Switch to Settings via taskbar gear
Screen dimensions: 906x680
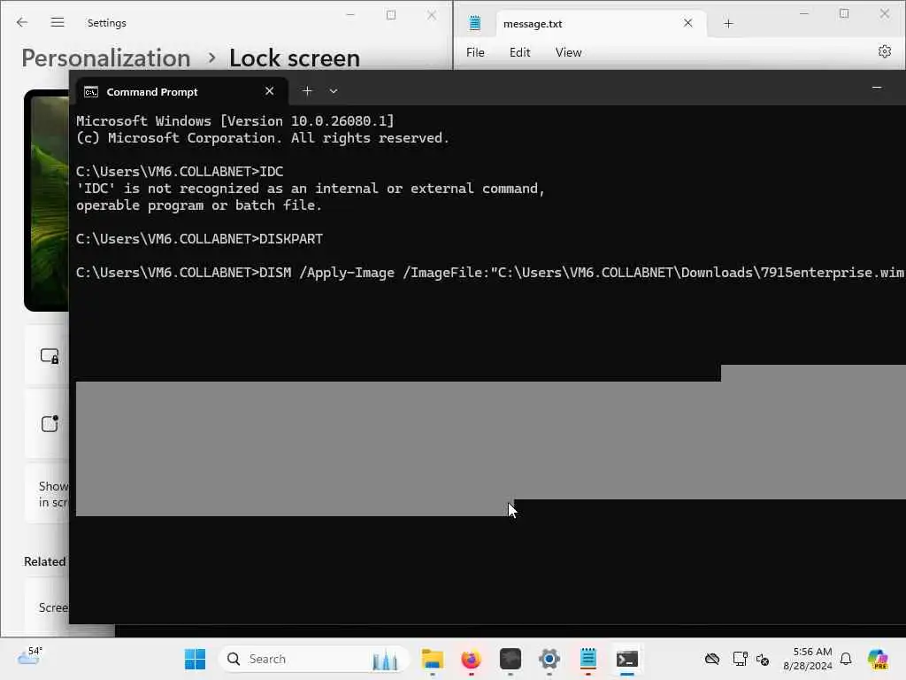549,659
